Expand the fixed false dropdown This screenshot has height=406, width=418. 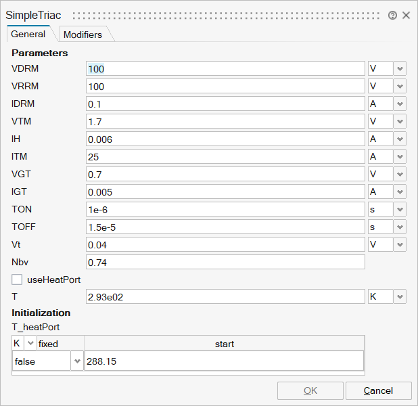click(x=76, y=361)
